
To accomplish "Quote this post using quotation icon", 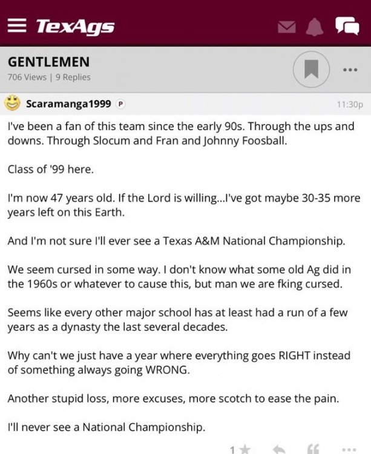I will pyautogui.click(x=314, y=450).
